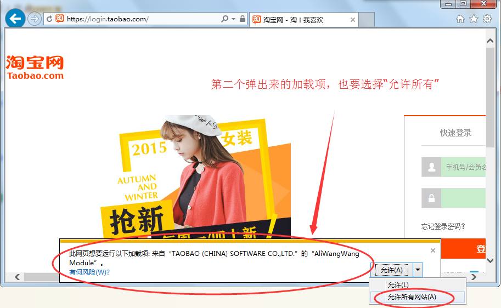Select 允许所有网站(A) from the menu
The image size is (501, 308).
point(412,297)
